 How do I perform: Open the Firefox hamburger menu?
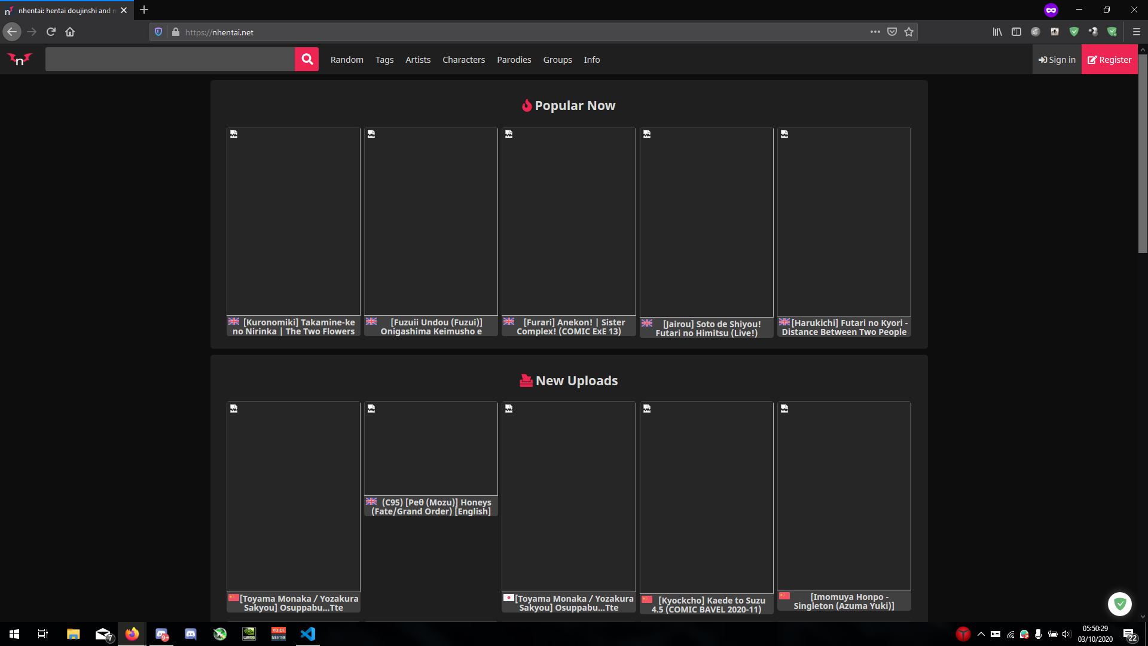1138,32
